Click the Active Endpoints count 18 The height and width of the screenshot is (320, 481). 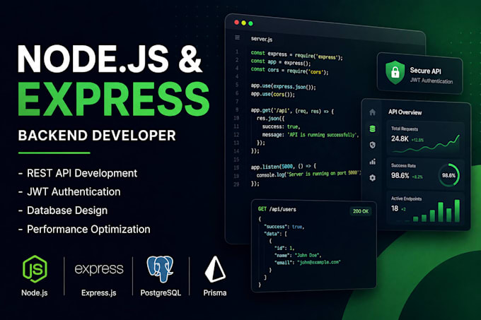click(395, 208)
